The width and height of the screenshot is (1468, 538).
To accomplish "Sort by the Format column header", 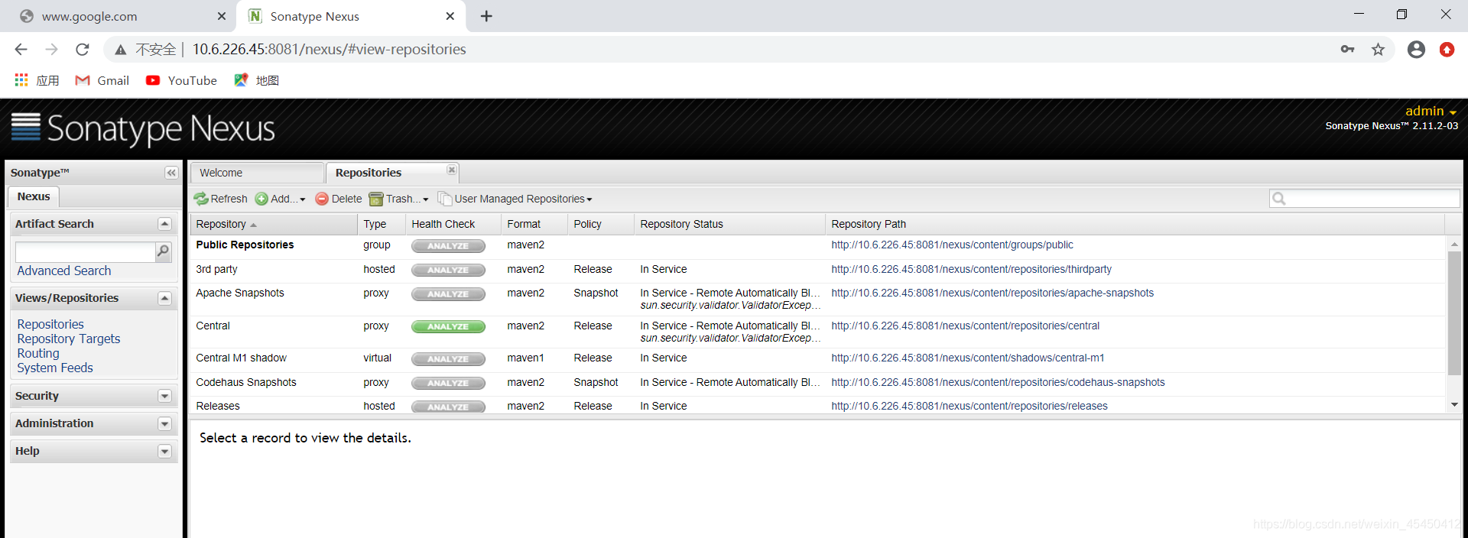I will click(x=534, y=224).
